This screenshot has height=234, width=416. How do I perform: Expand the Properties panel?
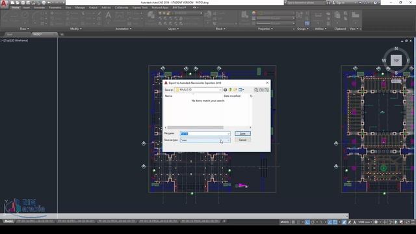pos(265,29)
